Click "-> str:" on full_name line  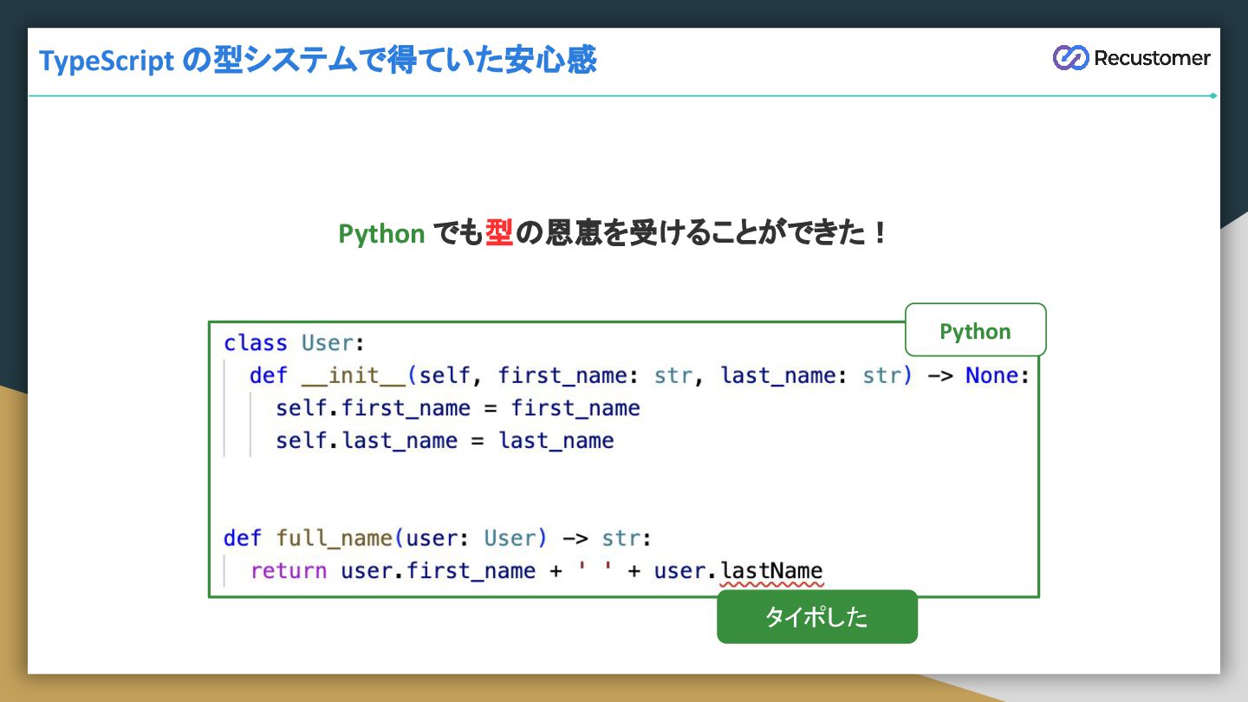[606, 538]
